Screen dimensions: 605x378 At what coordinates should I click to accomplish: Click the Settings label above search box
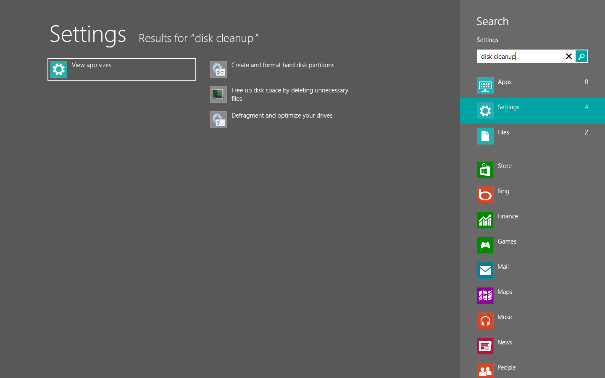[487, 40]
